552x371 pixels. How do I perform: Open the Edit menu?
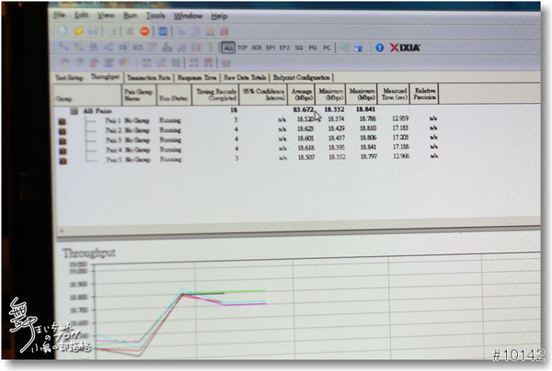81,15
